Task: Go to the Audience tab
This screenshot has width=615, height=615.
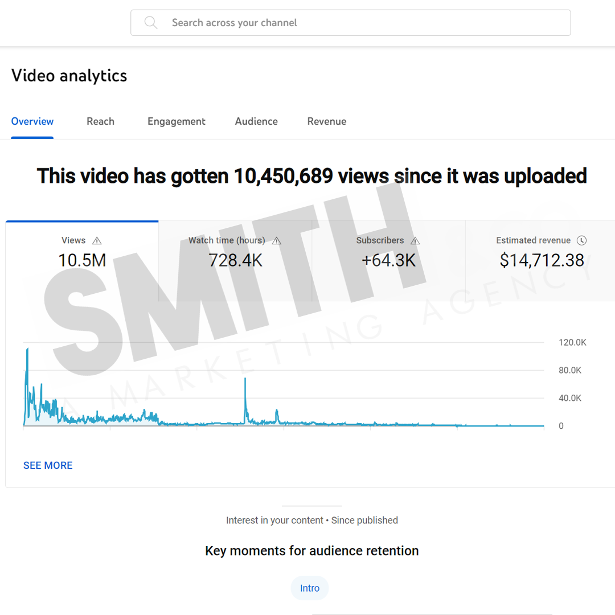Action: click(x=256, y=122)
